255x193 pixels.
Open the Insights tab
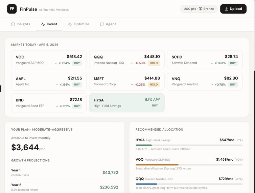21,24
